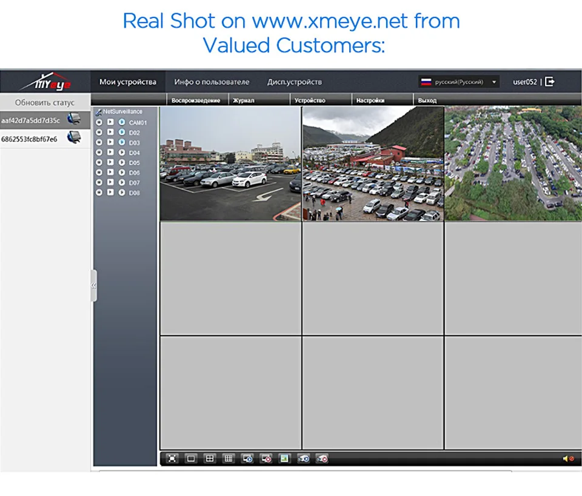Viewport: 582px width, 496px height.
Task: Click the round stop icon on D02 row
Action: [x=99, y=132]
